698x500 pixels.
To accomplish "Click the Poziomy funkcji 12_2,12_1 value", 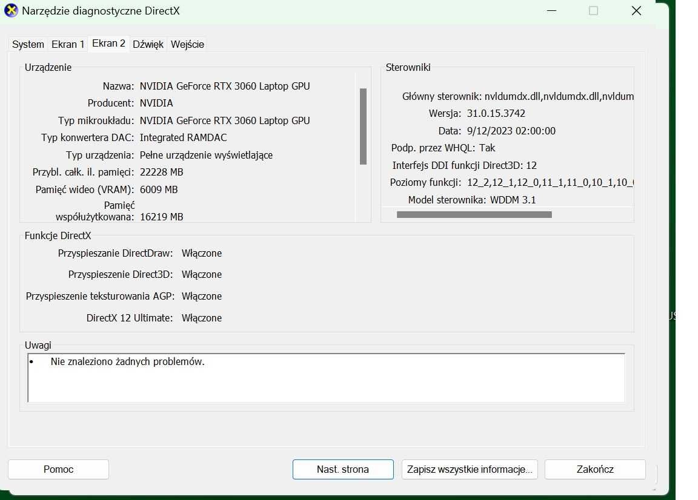I will 550,182.
